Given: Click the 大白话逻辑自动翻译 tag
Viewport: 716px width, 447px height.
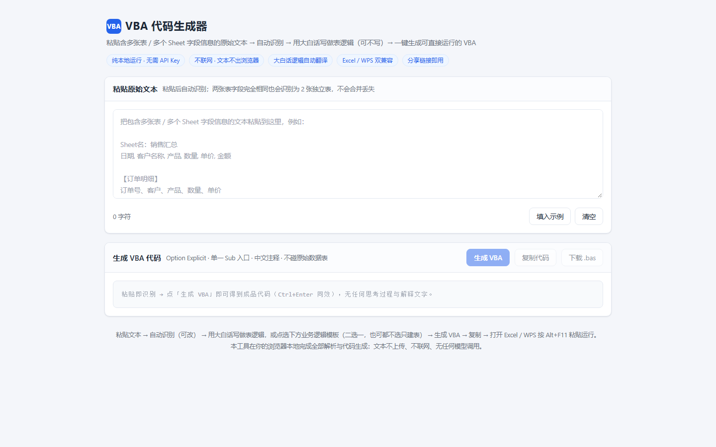Looking at the screenshot, I should [x=300, y=61].
